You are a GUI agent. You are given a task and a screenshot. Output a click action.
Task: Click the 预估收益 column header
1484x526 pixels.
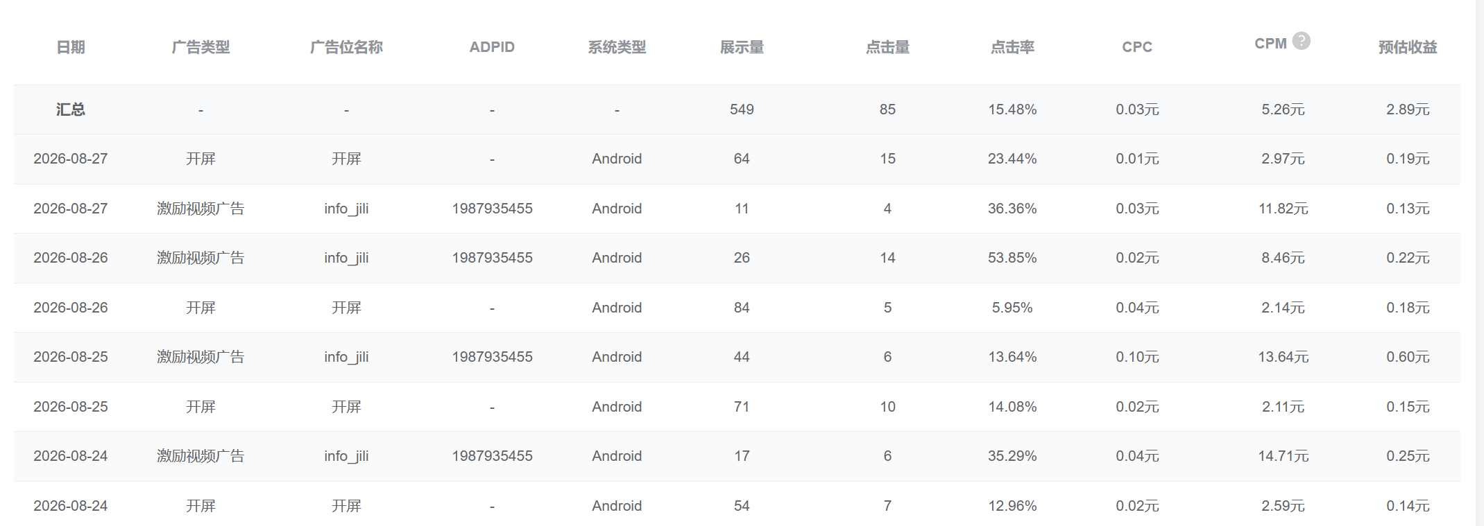click(1408, 47)
